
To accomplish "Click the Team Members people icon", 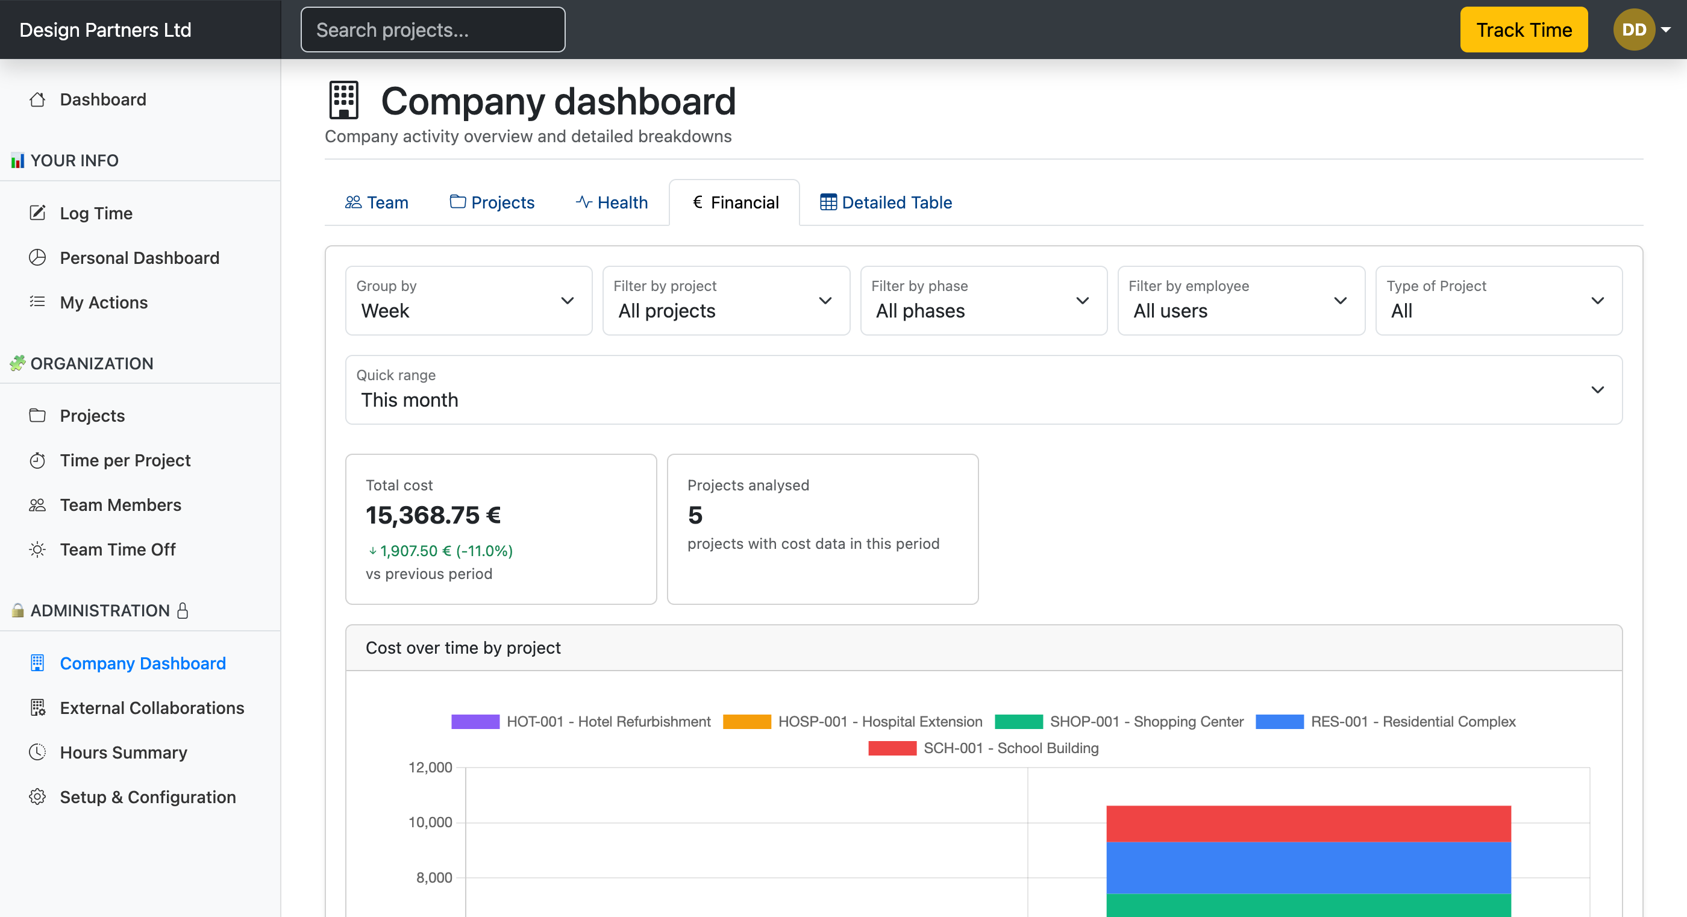I will pos(37,504).
